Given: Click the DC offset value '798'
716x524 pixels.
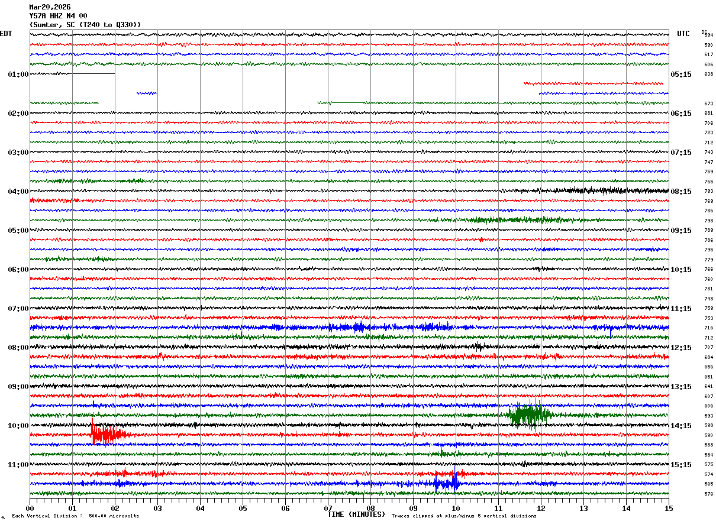Looking at the screenshot, I should pos(708,221).
